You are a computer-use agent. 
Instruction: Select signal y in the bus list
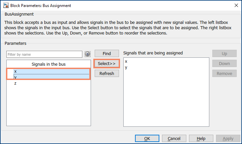(x=15, y=77)
